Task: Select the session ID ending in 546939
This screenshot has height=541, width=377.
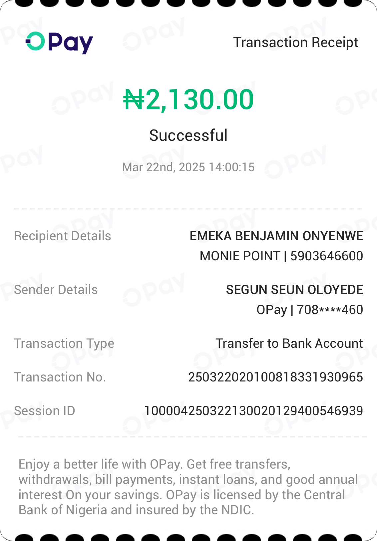Action: 253,411
